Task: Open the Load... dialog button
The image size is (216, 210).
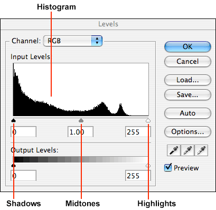Action: click(x=187, y=80)
